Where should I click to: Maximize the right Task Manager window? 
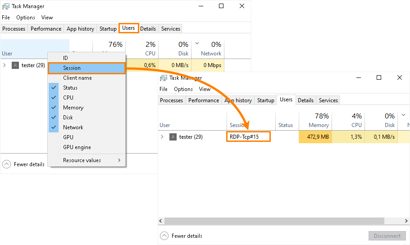[379, 77]
